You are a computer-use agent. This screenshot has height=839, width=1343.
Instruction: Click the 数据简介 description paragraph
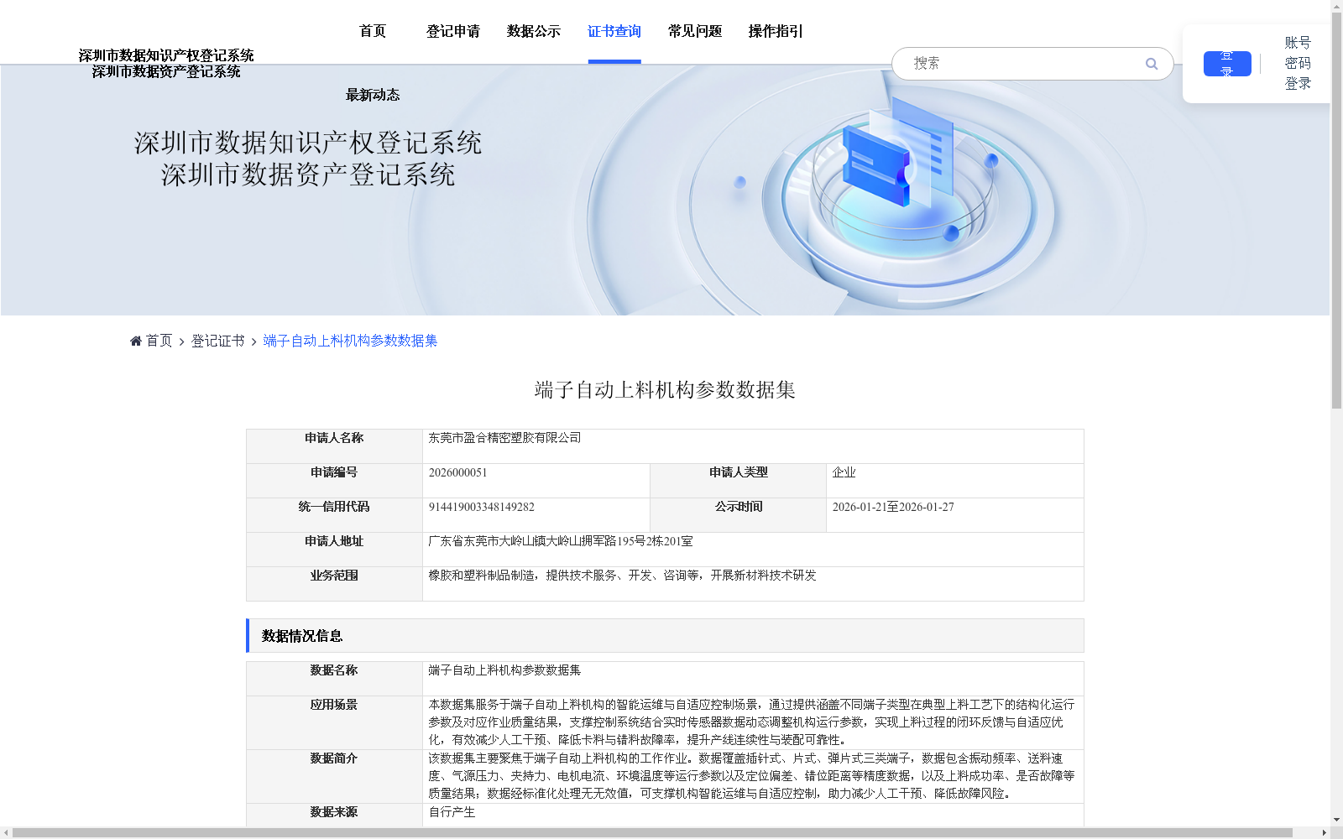click(751, 776)
